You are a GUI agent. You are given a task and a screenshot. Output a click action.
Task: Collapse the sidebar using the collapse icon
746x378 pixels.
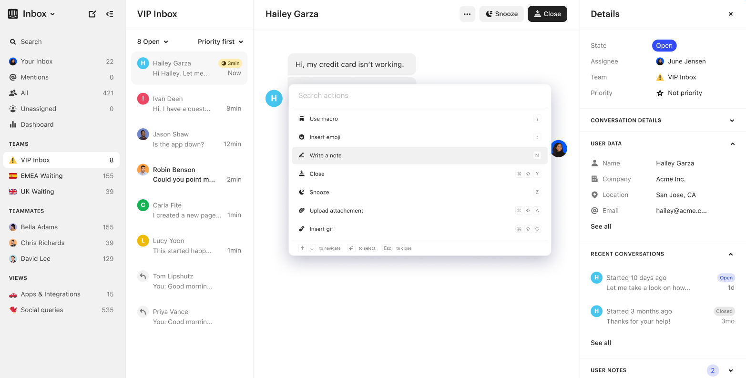(110, 14)
